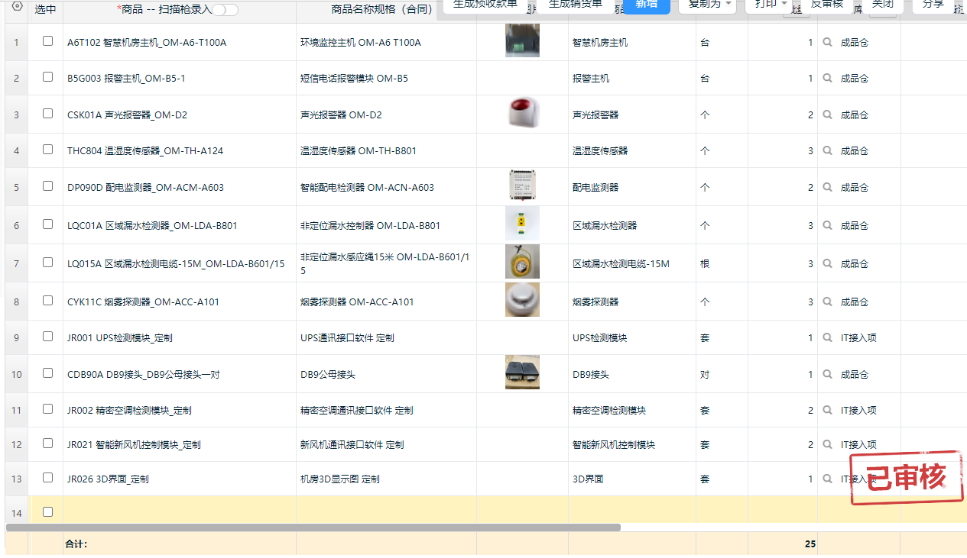967x558 pixels.
Task: Check the checkbox for row 1 智慧机房主机
Action: [47, 41]
